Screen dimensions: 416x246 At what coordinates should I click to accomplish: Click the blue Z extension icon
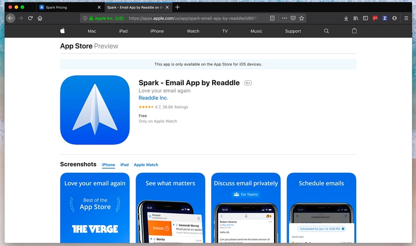[x=385, y=18]
